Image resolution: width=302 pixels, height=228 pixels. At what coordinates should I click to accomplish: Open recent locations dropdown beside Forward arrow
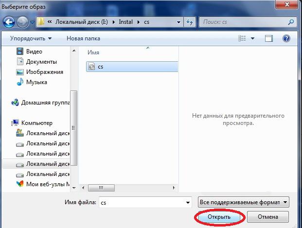tap(32, 22)
